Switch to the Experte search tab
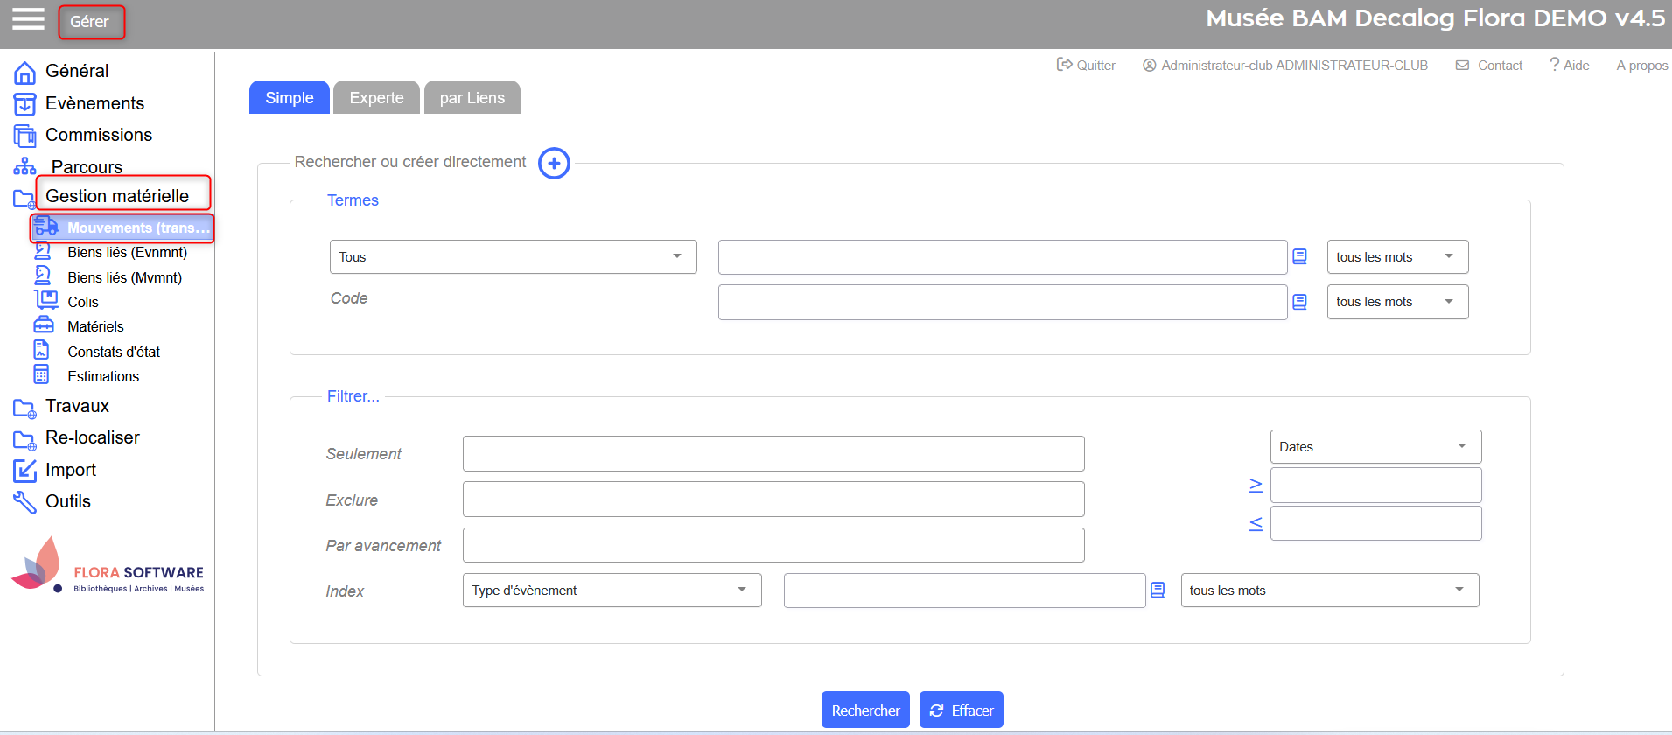 (376, 98)
